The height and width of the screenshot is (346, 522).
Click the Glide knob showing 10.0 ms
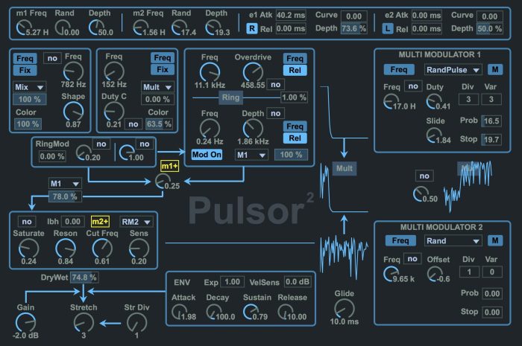pyautogui.click(x=345, y=308)
